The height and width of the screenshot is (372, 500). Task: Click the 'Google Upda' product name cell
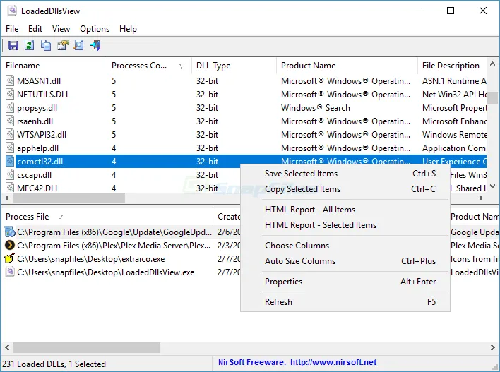(x=475, y=232)
